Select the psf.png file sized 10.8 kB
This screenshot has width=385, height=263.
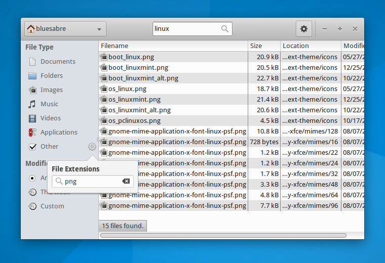click(232, 131)
